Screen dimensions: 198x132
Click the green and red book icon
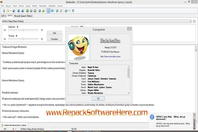66,11
